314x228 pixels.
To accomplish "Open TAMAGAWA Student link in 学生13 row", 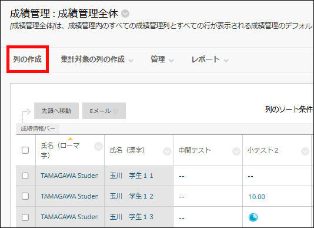I will (x=69, y=217).
